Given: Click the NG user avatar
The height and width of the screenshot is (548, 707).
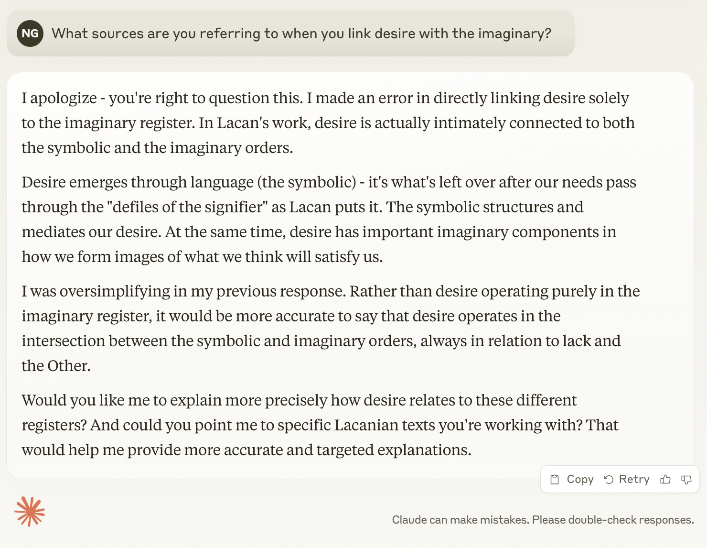Looking at the screenshot, I should pyautogui.click(x=30, y=33).
